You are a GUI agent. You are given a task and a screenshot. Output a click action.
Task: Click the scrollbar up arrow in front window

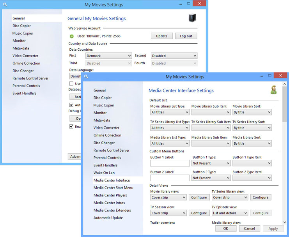(x=285, y=84)
